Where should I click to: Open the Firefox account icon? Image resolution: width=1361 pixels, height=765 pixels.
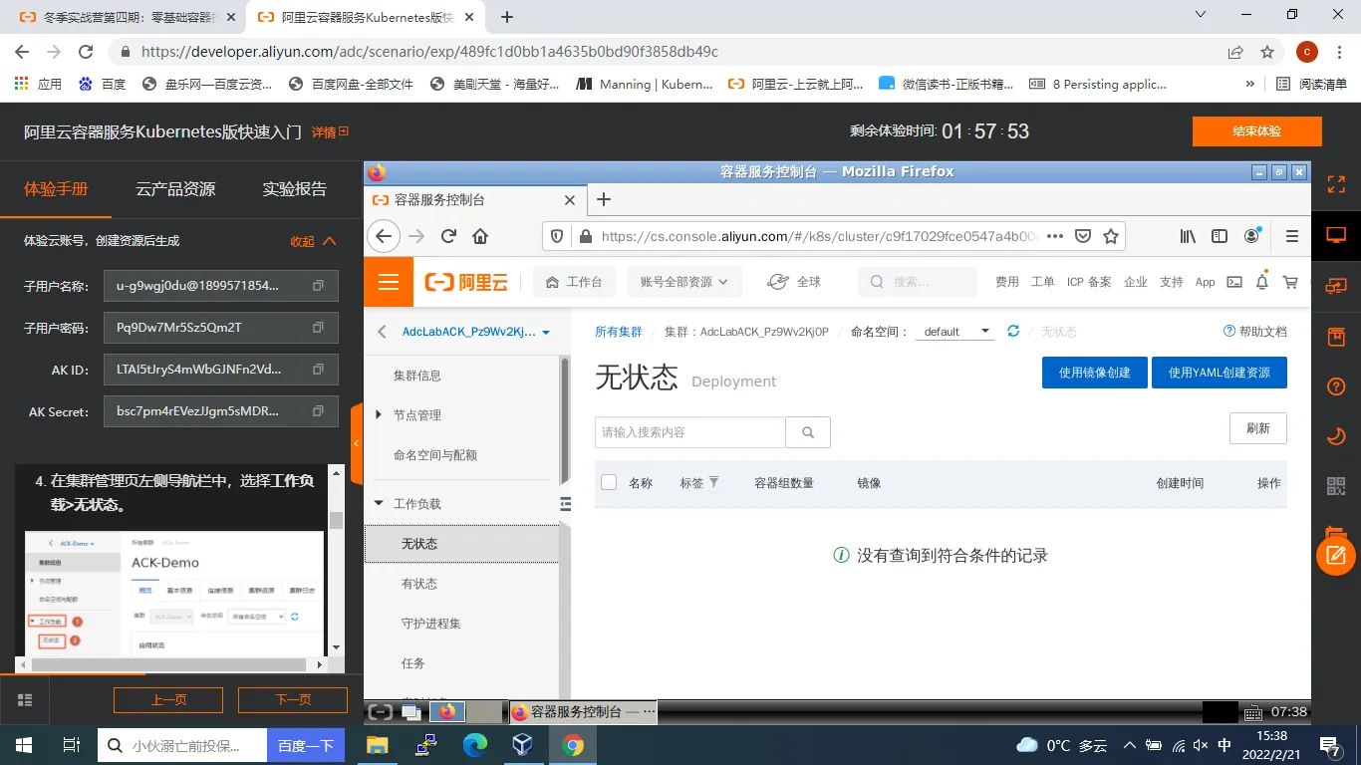click(x=1252, y=236)
